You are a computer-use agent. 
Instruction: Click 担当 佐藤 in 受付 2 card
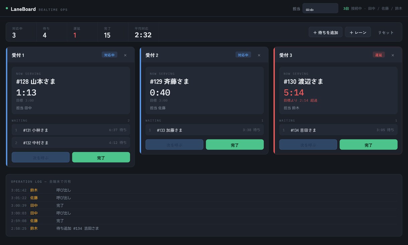coord(158,108)
